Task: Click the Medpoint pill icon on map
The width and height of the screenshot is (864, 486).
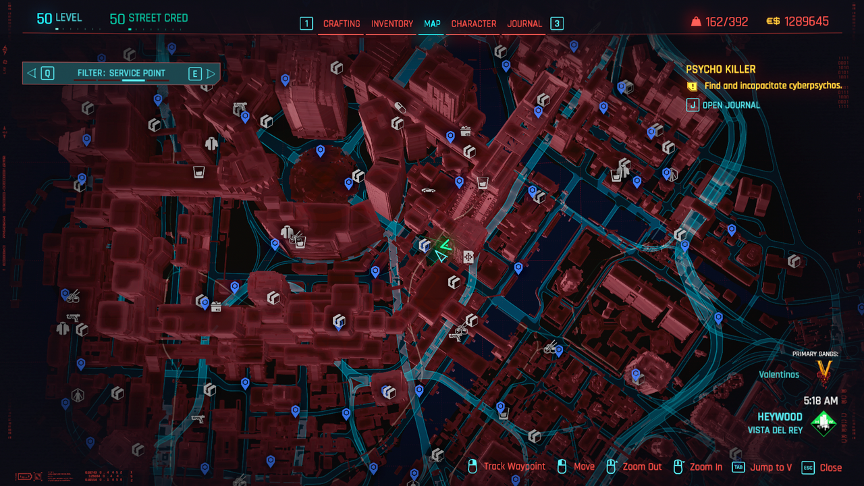Action: pos(400,107)
